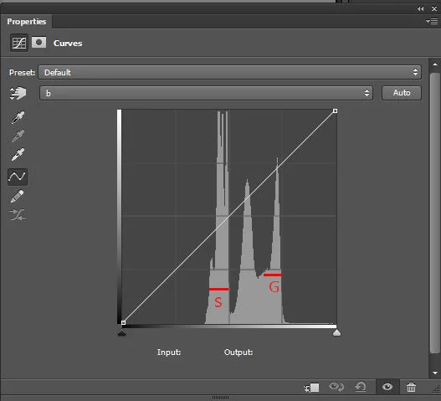
Task: Click the Auto button
Action: 402,93
